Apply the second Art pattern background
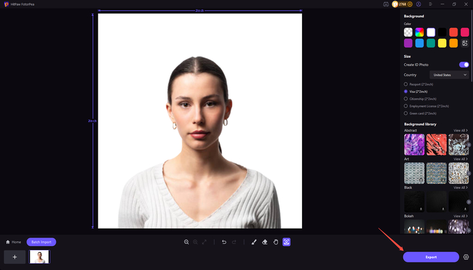The height and width of the screenshot is (270, 473). click(x=436, y=173)
